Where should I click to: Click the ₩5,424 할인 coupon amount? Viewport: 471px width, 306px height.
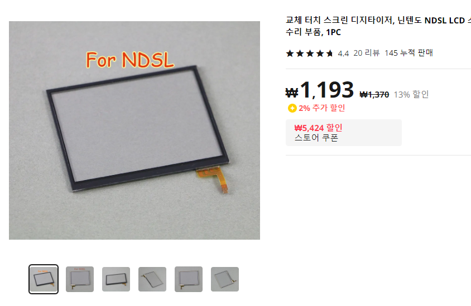[318, 128]
